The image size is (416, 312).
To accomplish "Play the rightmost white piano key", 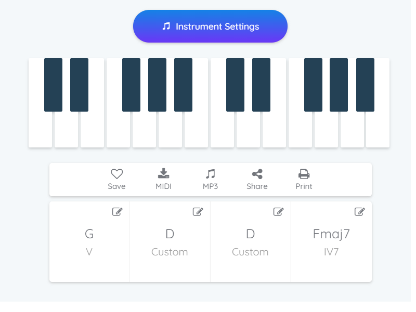I will coord(378,130).
